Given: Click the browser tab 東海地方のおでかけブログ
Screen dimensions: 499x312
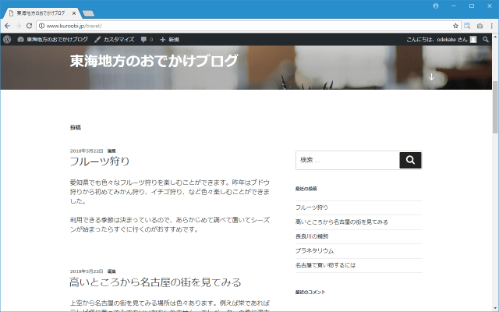Looking at the screenshot, I should (x=41, y=13).
